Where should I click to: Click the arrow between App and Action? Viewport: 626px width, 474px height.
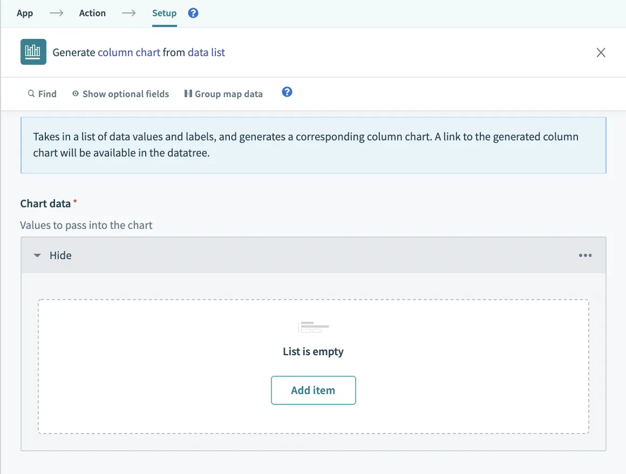(x=56, y=13)
